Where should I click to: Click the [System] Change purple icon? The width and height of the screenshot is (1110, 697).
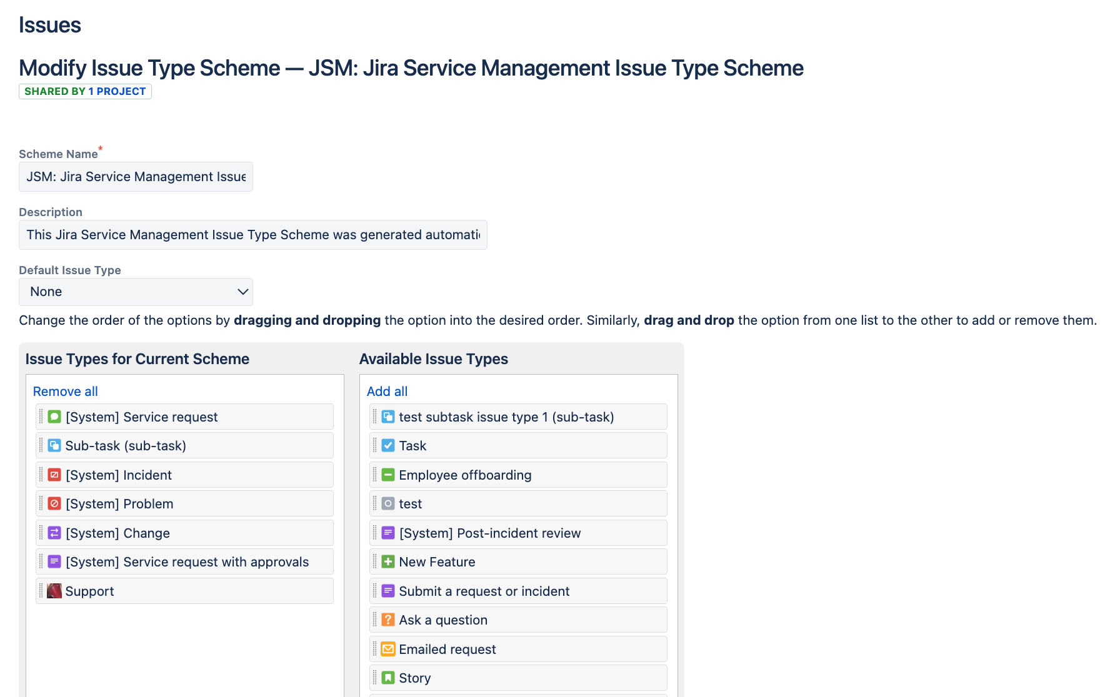pyautogui.click(x=54, y=533)
